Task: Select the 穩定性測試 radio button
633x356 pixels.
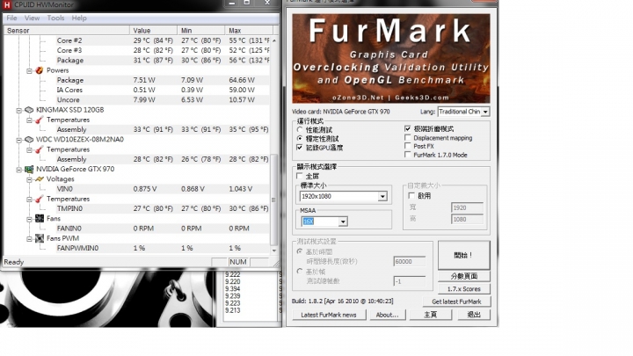Action: click(300, 139)
